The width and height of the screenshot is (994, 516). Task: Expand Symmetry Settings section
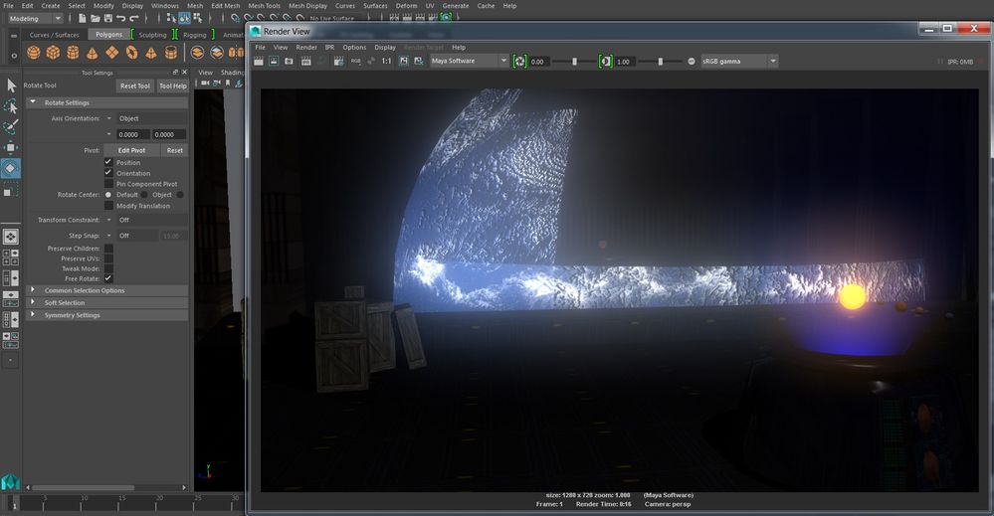point(106,314)
